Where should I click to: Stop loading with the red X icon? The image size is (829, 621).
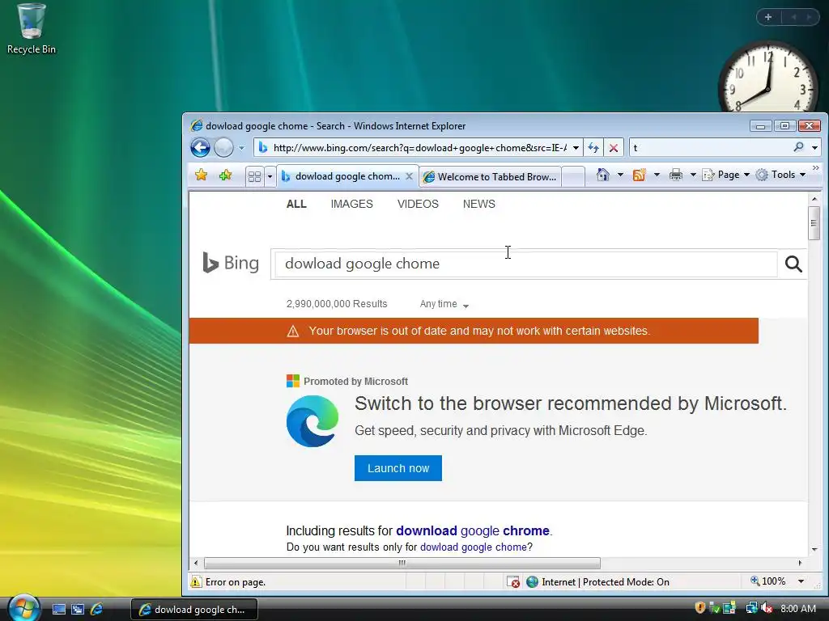coord(614,148)
